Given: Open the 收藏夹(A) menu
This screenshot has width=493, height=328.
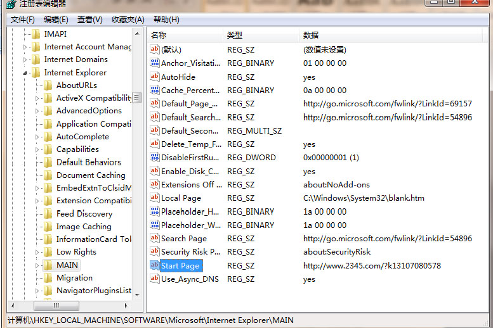Looking at the screenshot, I should 128,20.
